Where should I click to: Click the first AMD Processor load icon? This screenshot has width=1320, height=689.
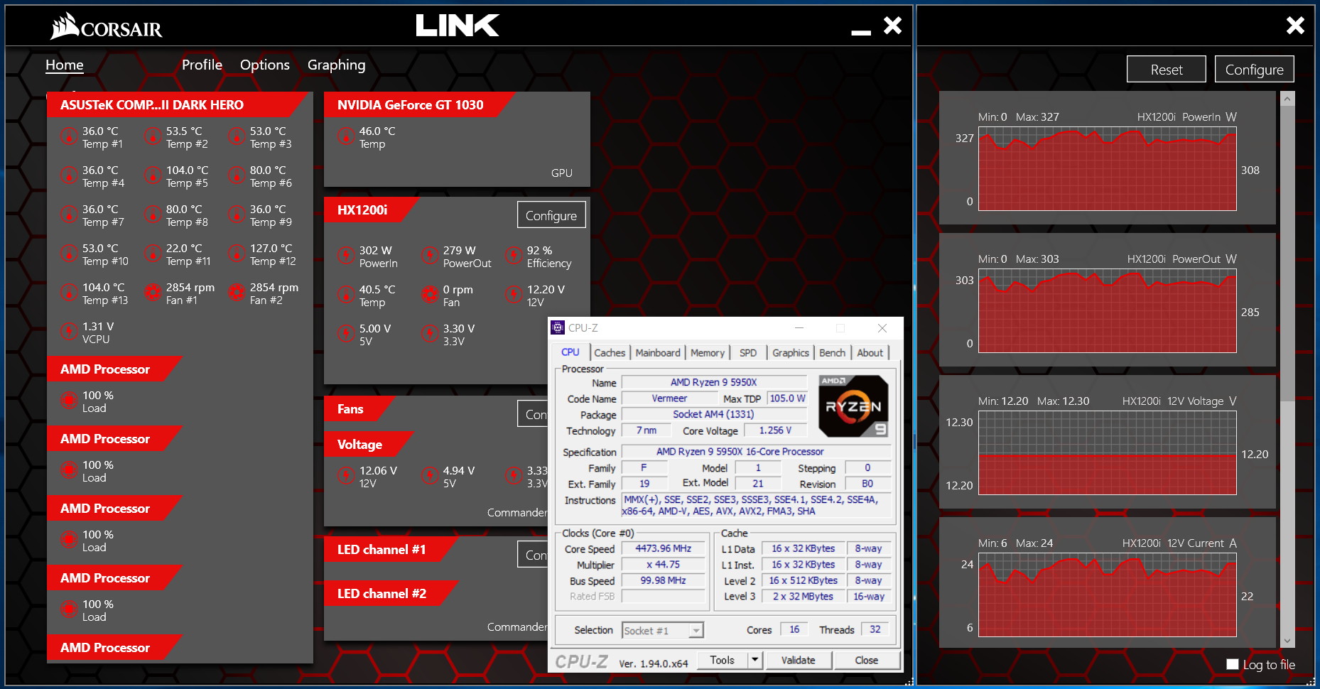pos(69,401)
